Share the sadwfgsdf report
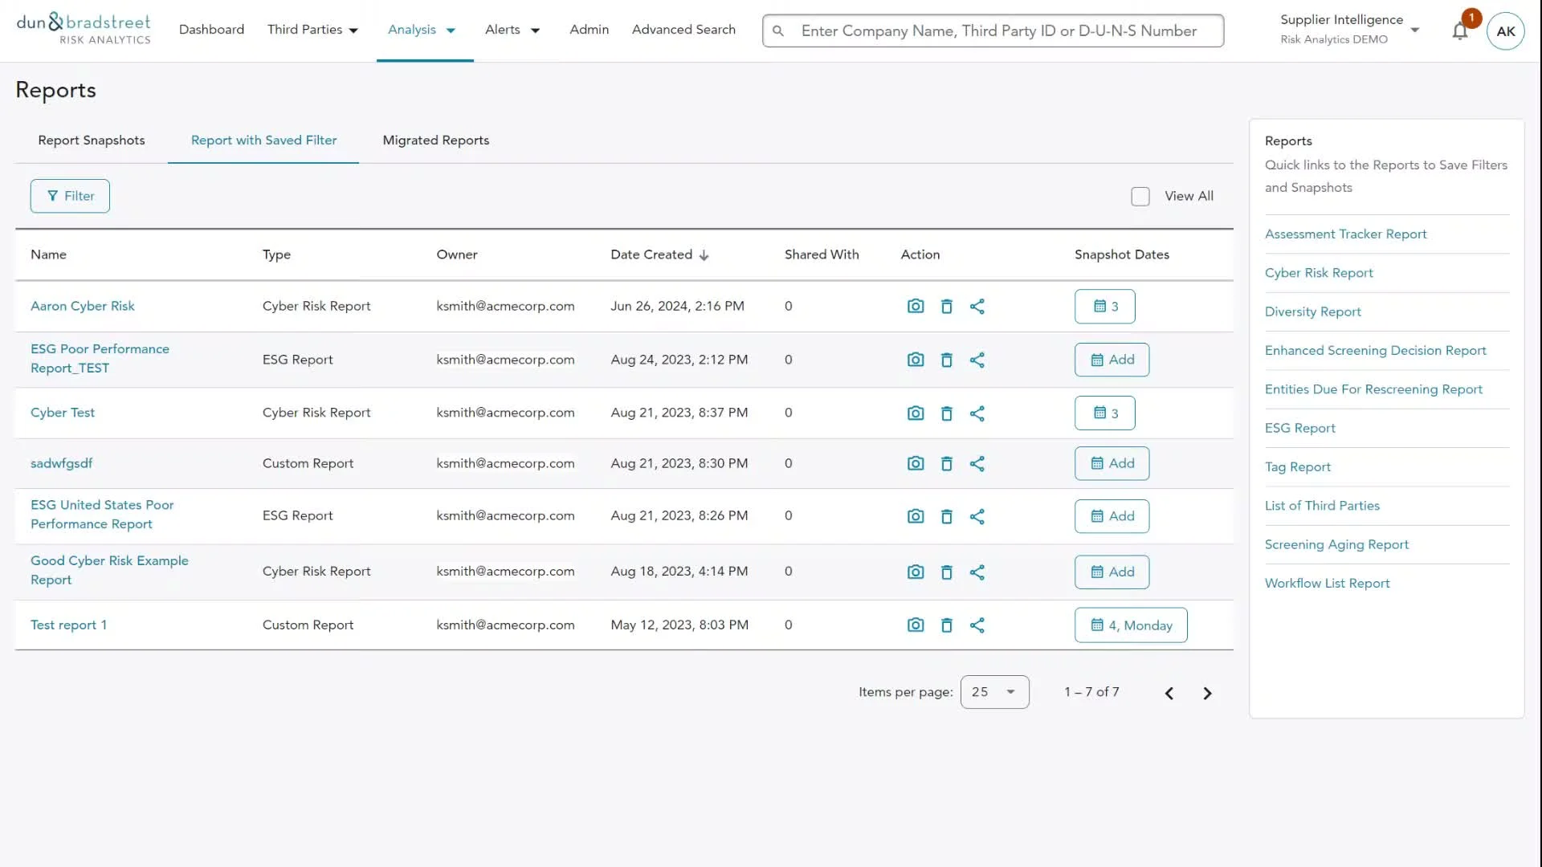Image resolution: width=1542 pixels, height=867 pixels. (x=977, y=463)
